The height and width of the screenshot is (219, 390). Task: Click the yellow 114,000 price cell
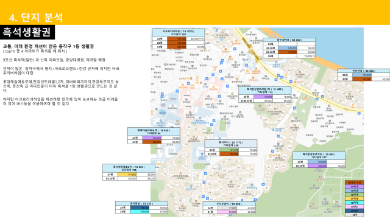(127, 175)
